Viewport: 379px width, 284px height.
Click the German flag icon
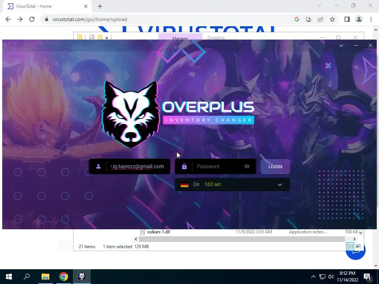click(x=184, y=185)
